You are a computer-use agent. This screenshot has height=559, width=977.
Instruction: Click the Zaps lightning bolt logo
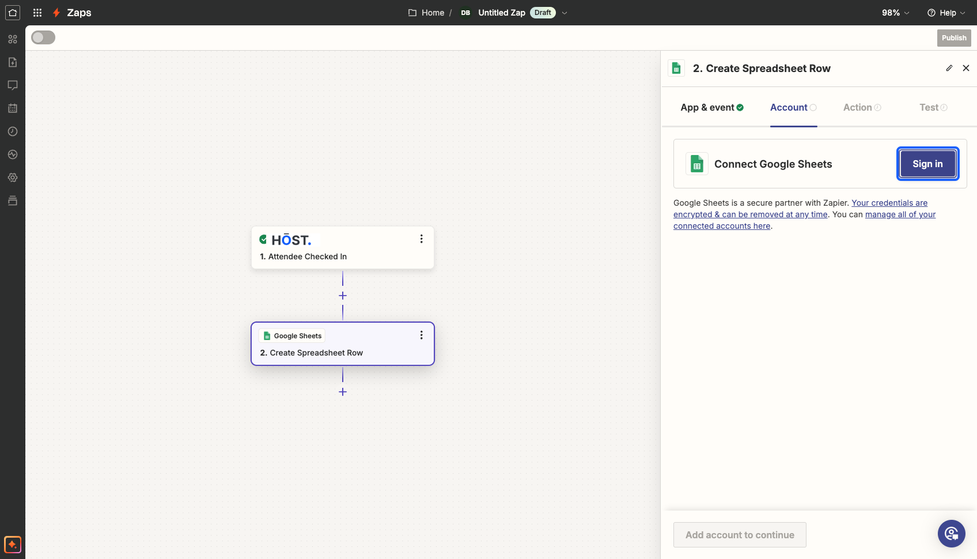click(x=56, y=13)
